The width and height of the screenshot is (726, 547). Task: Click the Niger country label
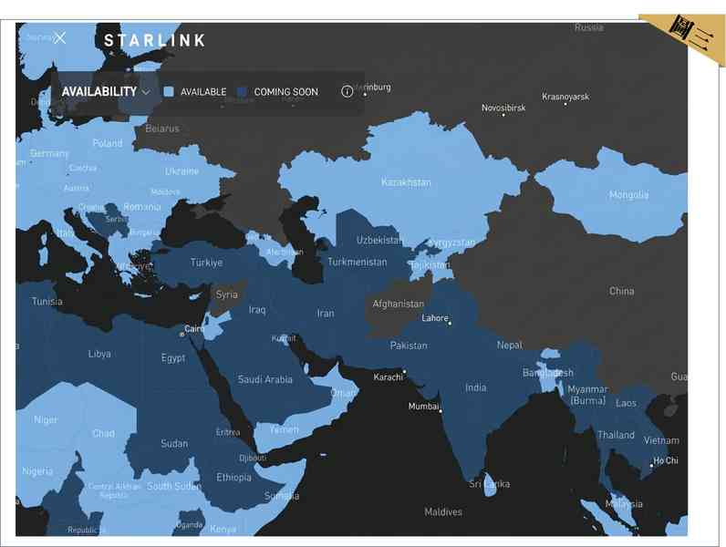(x=46, y=419)
